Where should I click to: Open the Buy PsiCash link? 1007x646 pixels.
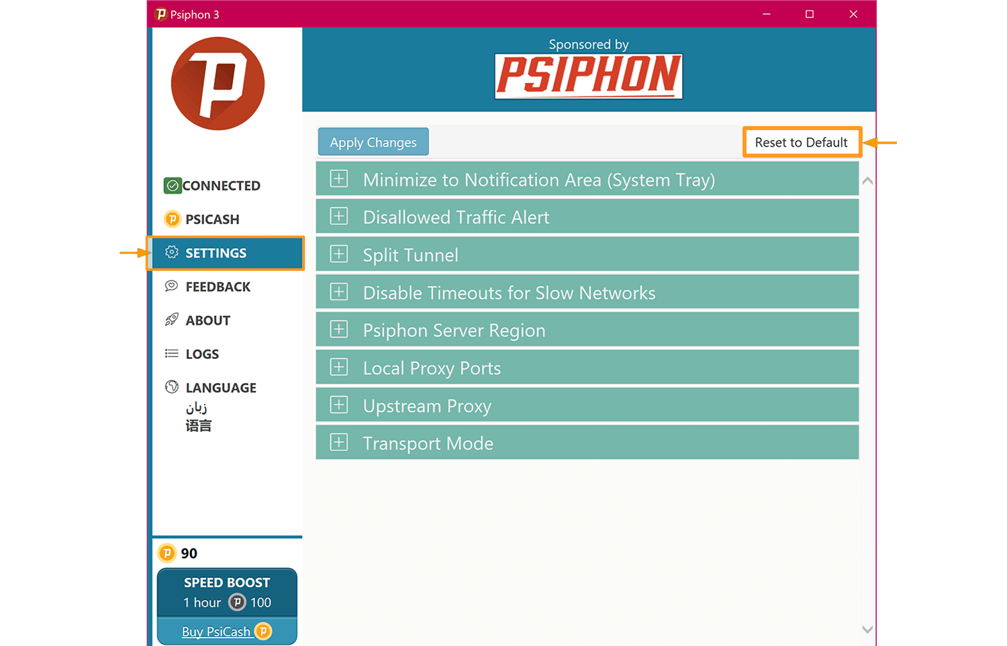pos(217,631)
